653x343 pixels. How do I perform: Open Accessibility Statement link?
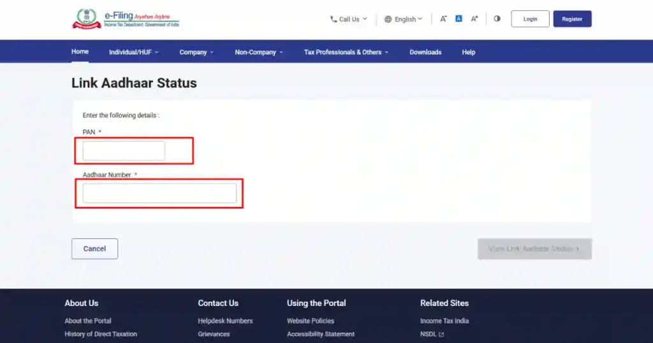pyautogui.click(x=321, y=334)
